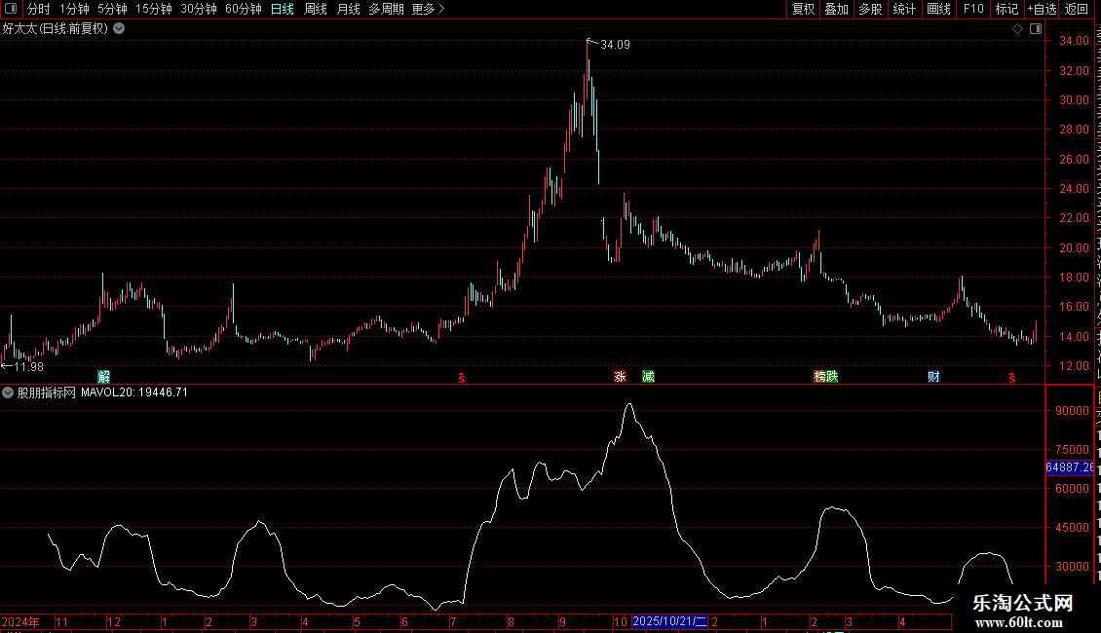Open indicator dropdown beside 股朋指标网
Image resolution: width=1101 pixels, height=633 pixels.
(x=8, y=392)
